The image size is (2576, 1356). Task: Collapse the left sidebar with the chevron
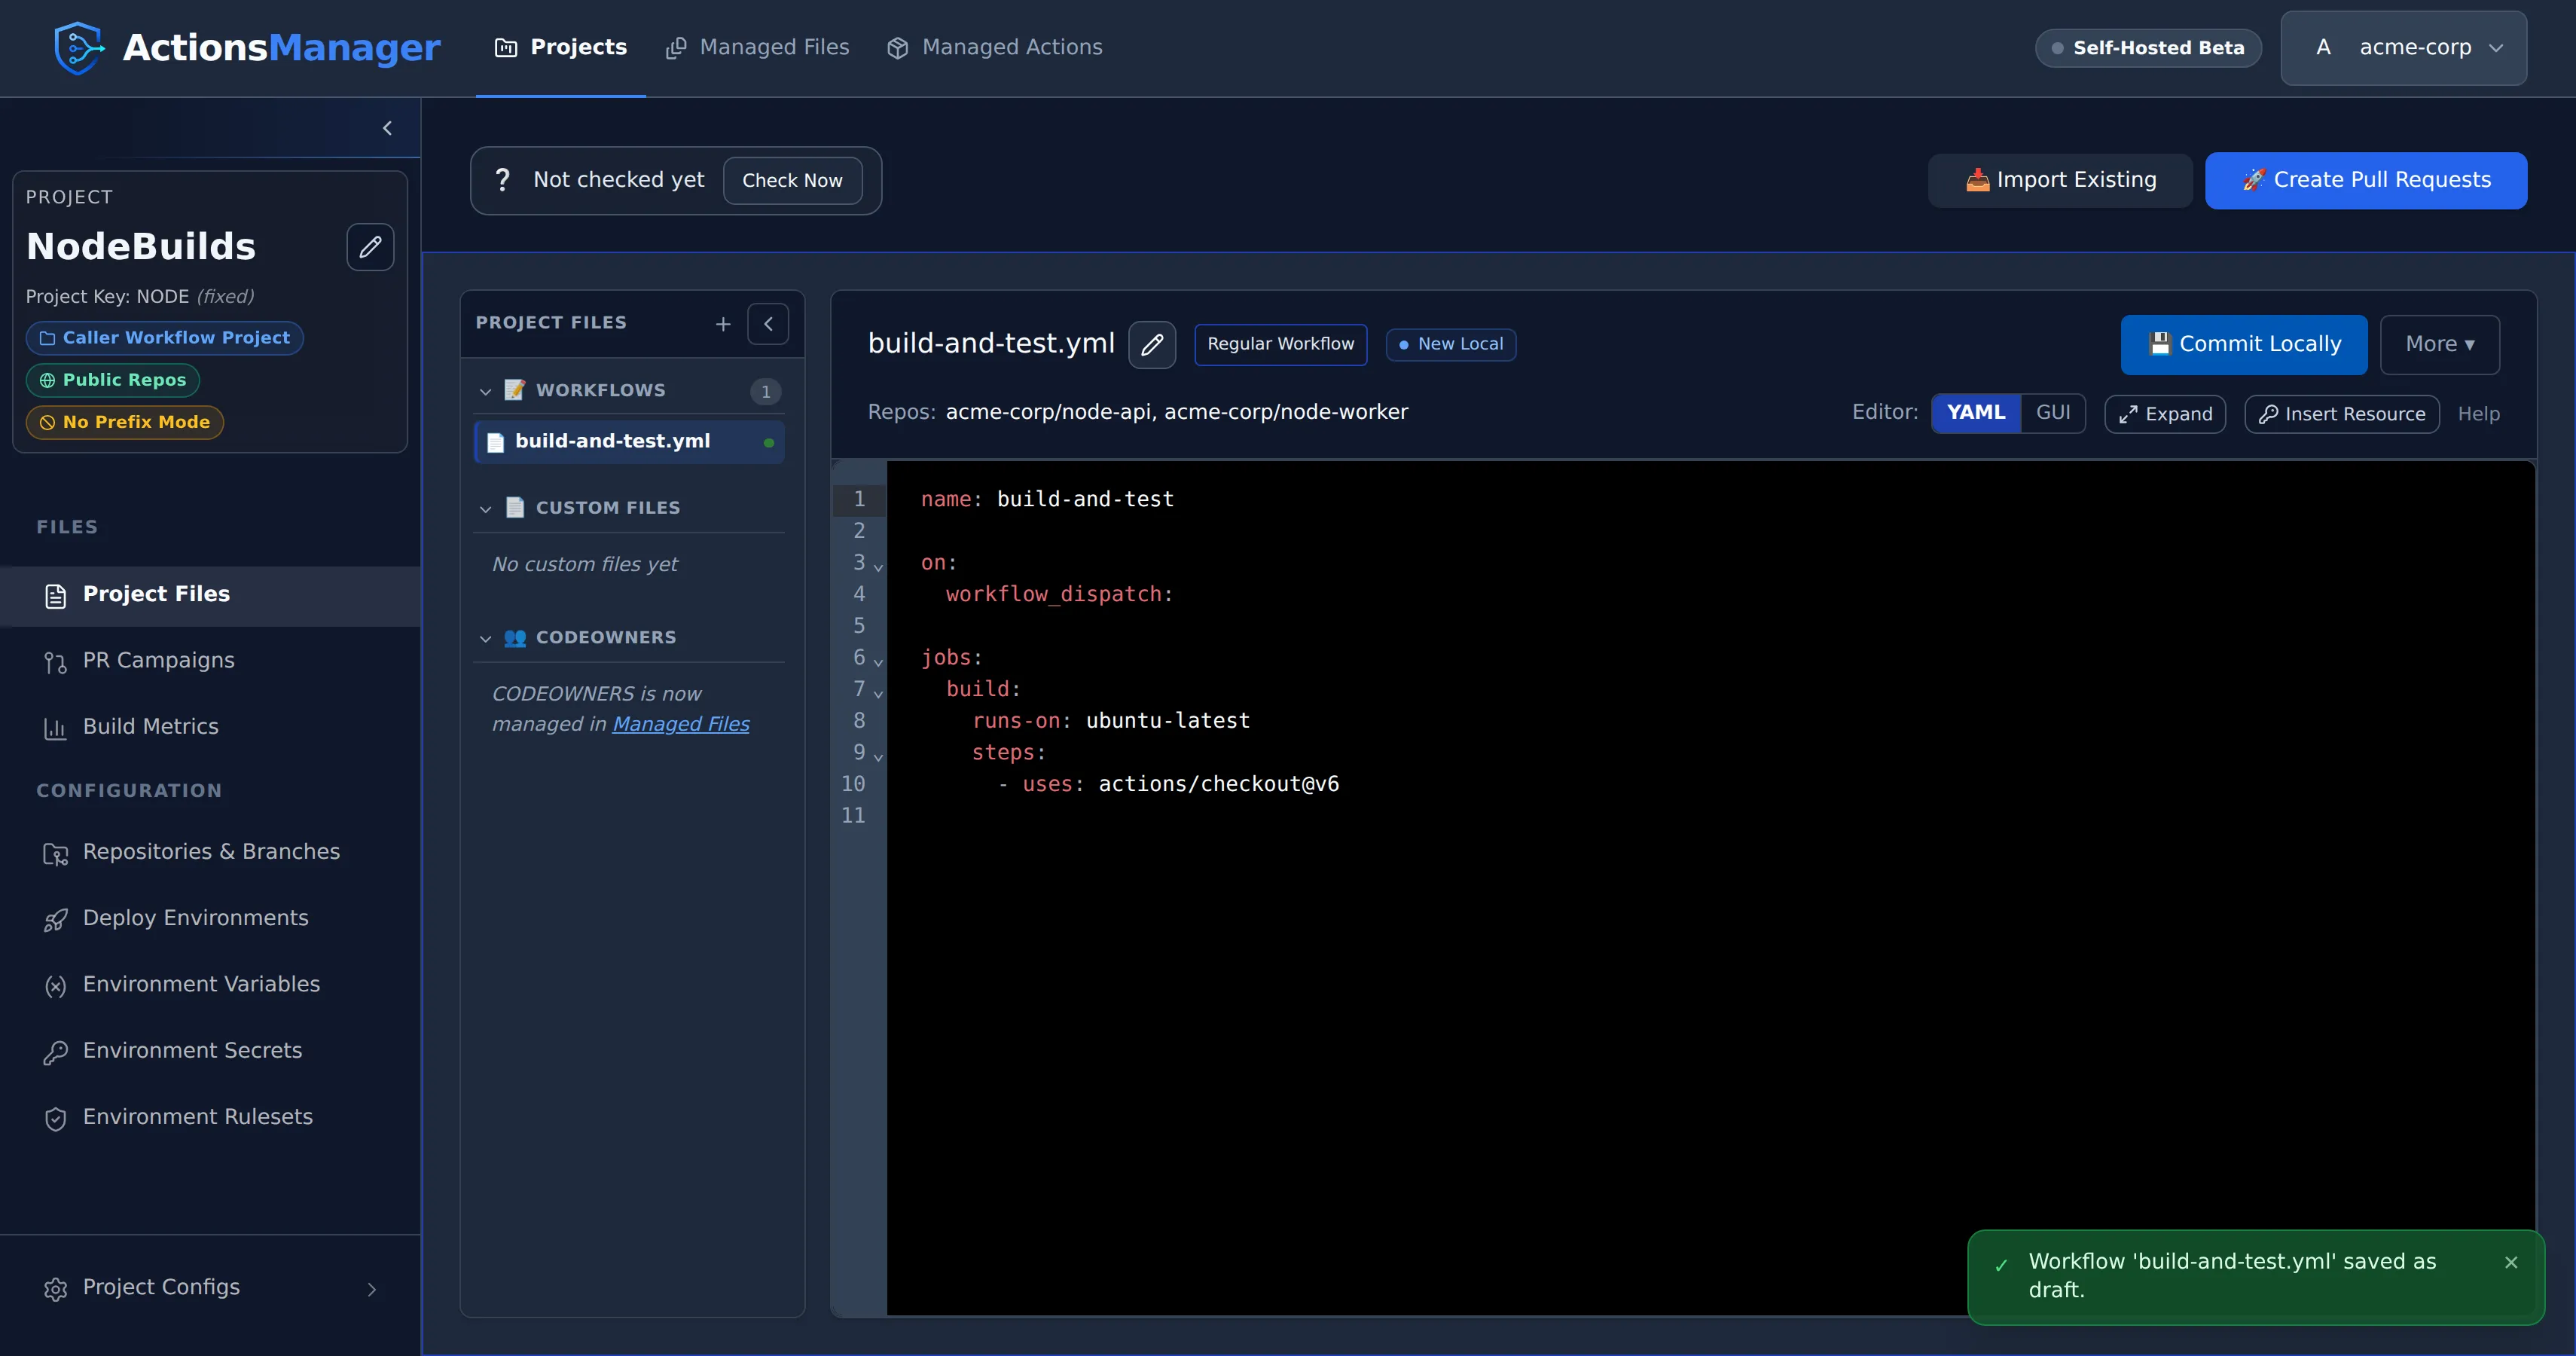pos(387,128)
